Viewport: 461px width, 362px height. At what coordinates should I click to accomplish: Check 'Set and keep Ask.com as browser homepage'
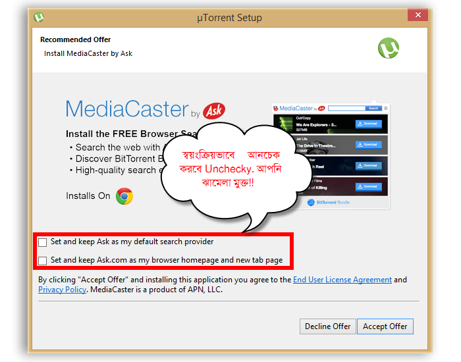click(43, 261)
